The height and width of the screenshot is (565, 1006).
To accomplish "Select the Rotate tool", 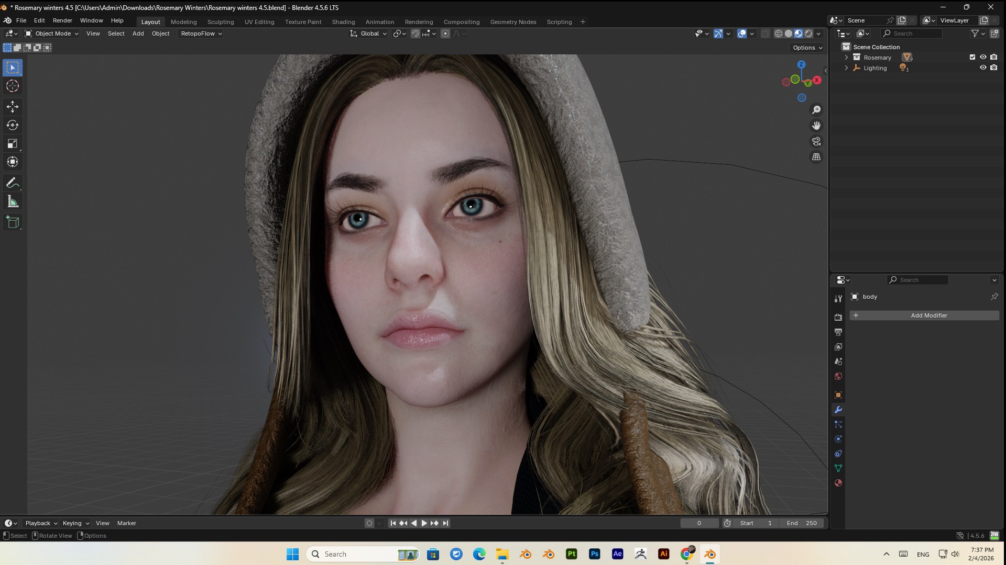I will [x=13, y=125].
